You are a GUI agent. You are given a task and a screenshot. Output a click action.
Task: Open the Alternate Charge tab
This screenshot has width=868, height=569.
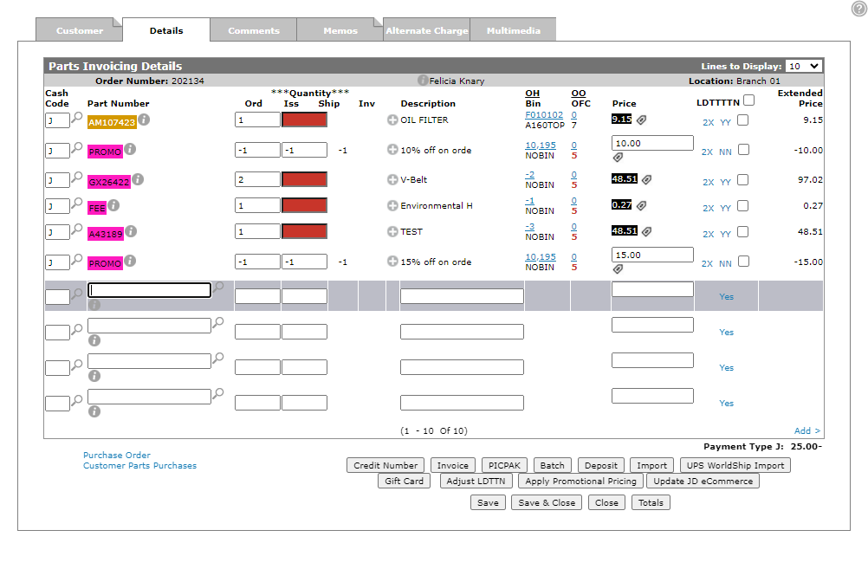pos(426,30)
